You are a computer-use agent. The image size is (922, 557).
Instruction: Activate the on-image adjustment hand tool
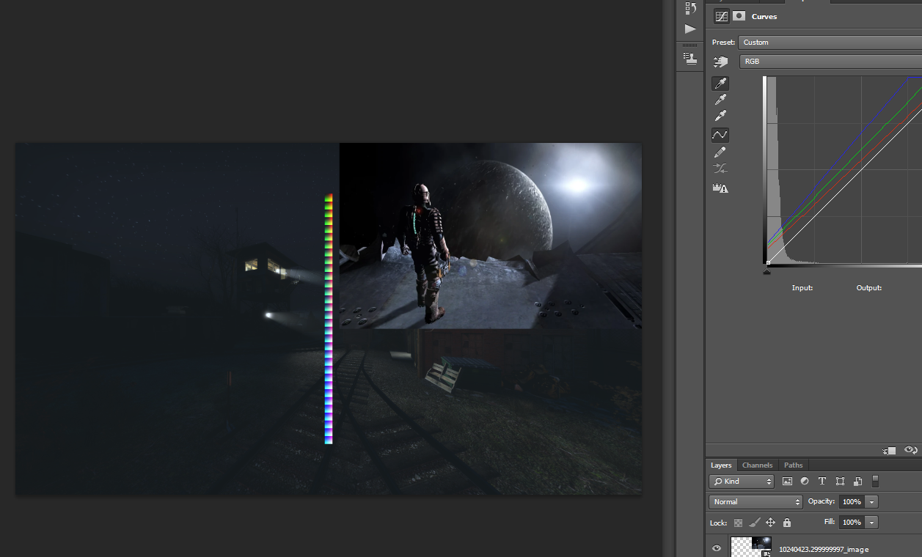click(720, 62)
